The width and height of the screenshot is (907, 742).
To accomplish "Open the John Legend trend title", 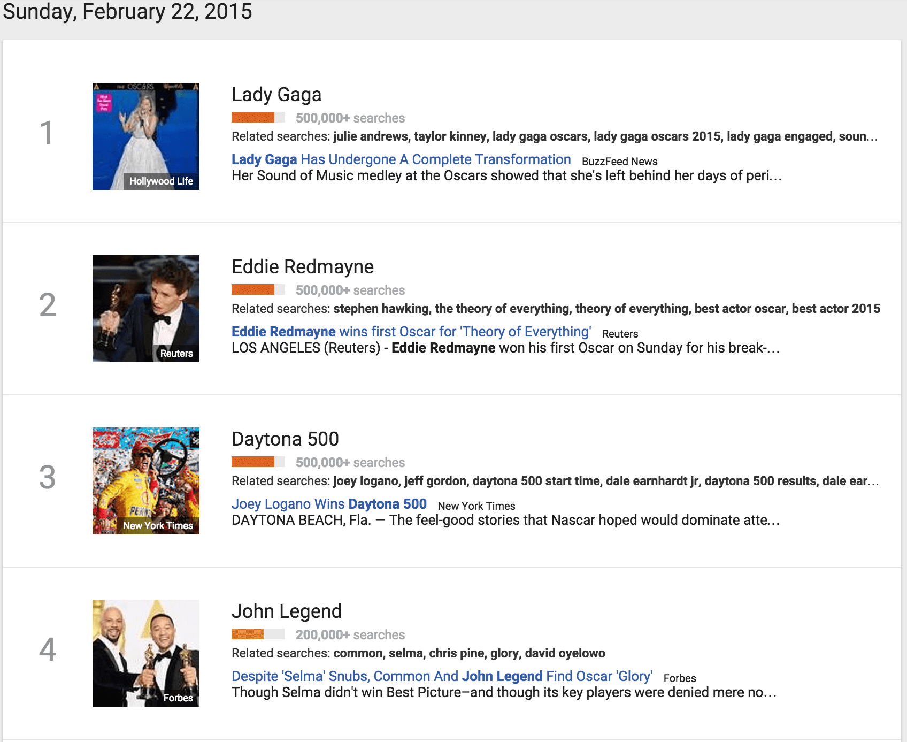I will pos(287,611).
